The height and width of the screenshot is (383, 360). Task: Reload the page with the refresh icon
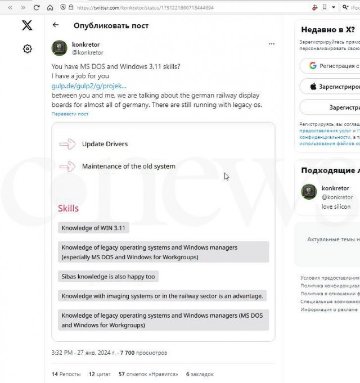tap(37, 8)
